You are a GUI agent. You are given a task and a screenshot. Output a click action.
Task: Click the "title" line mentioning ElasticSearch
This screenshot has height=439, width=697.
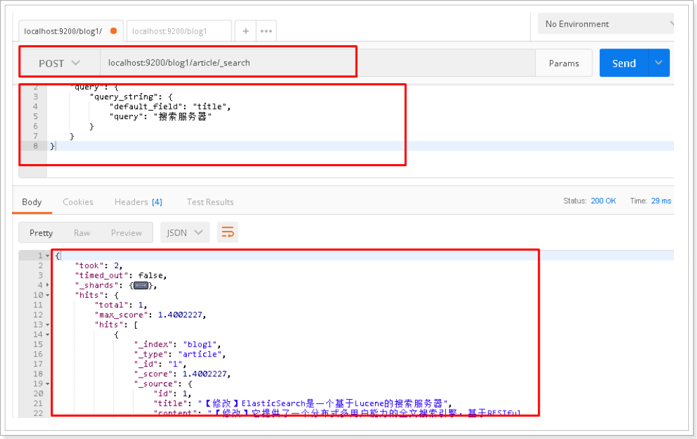(303, 403)
